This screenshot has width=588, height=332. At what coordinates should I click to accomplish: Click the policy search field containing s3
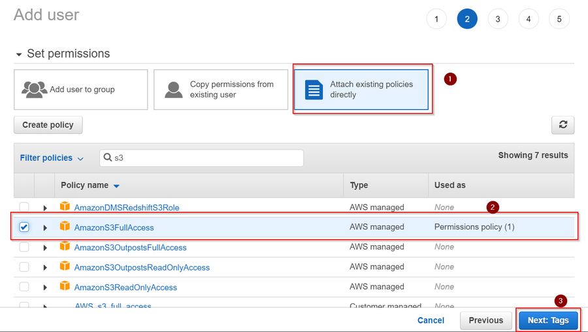pos(202,158)
